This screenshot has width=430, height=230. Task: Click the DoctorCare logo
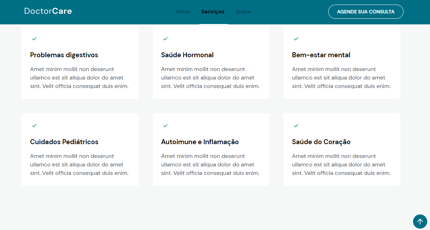point(48,11)
